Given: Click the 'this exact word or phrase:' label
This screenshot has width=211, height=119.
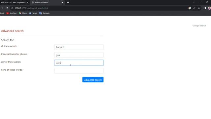Looking at the screenshot, I should [x=14, y=54].
